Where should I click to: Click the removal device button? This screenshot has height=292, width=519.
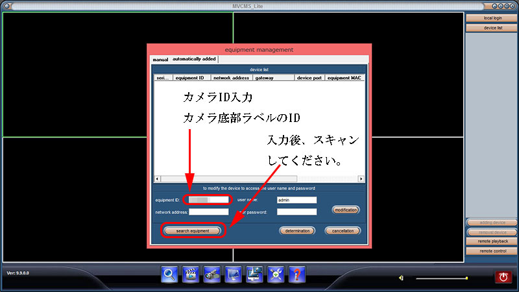tap(492, 232)
